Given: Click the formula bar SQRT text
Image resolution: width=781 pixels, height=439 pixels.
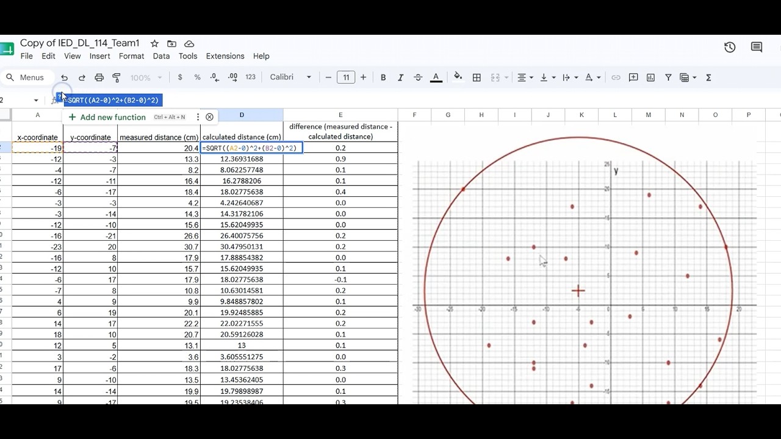Looking at the screenshot, I should 113,100.
